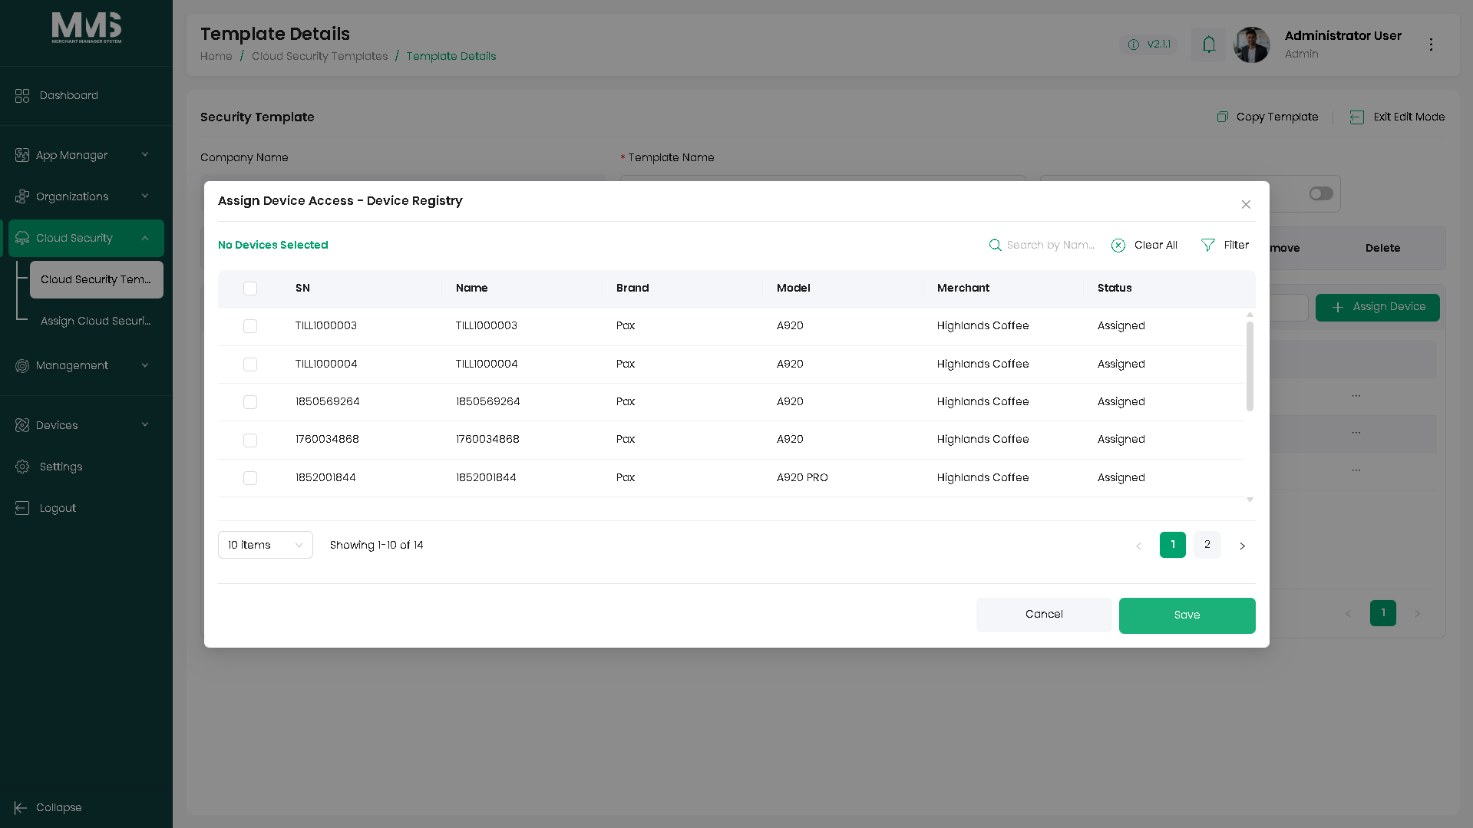The width and height of the screenshot is (1473, 828).
Task: Click the Clear All button label
Action: tap(1156, 245)
